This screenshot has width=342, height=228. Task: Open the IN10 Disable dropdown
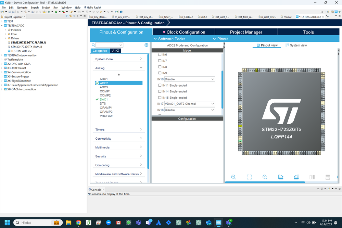(190, 79)
